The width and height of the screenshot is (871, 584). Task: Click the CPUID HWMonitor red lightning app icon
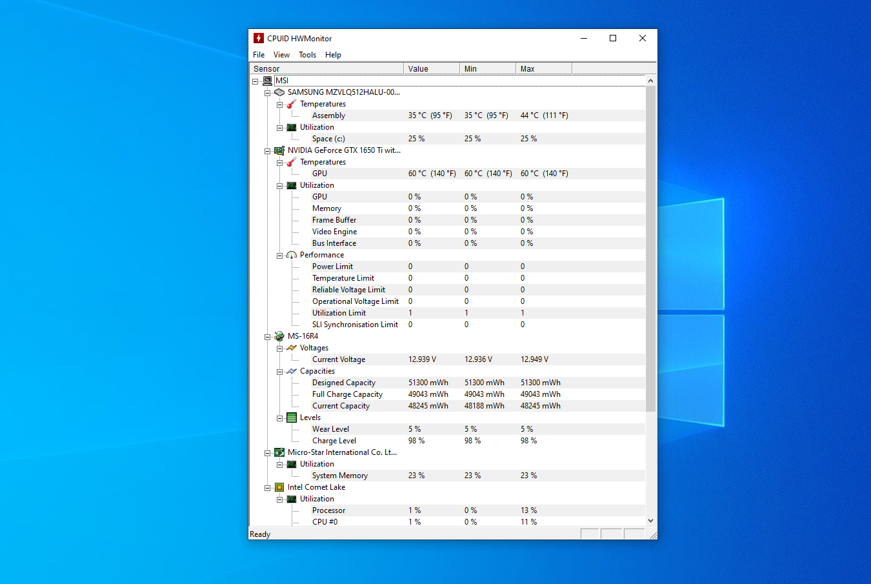(259, 38)
